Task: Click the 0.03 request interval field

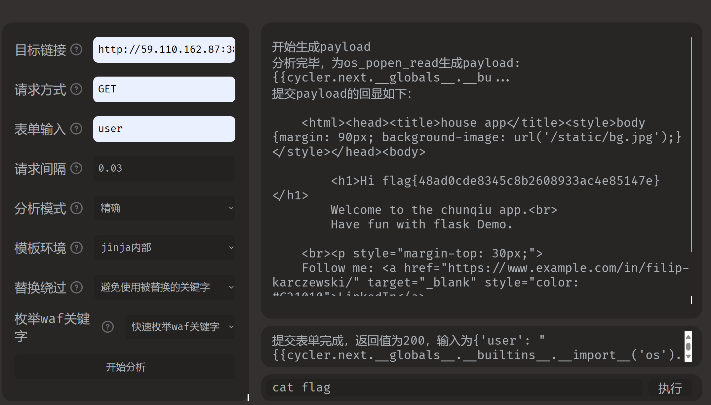Action: point(164,168)
